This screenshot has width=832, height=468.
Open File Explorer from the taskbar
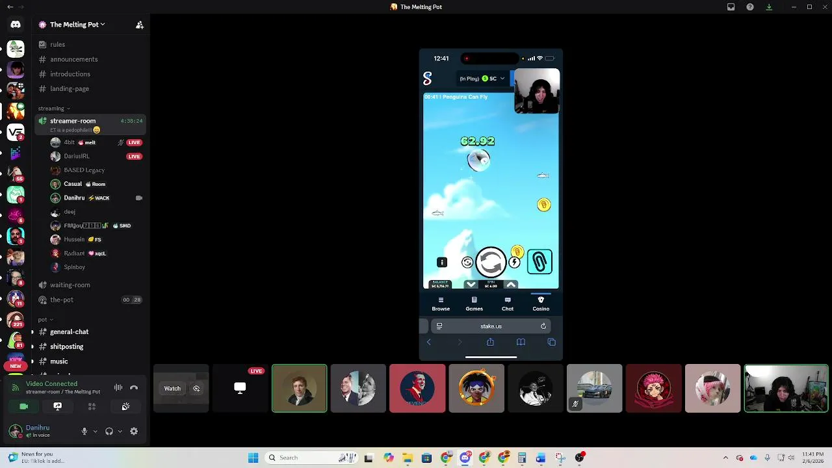408,458
